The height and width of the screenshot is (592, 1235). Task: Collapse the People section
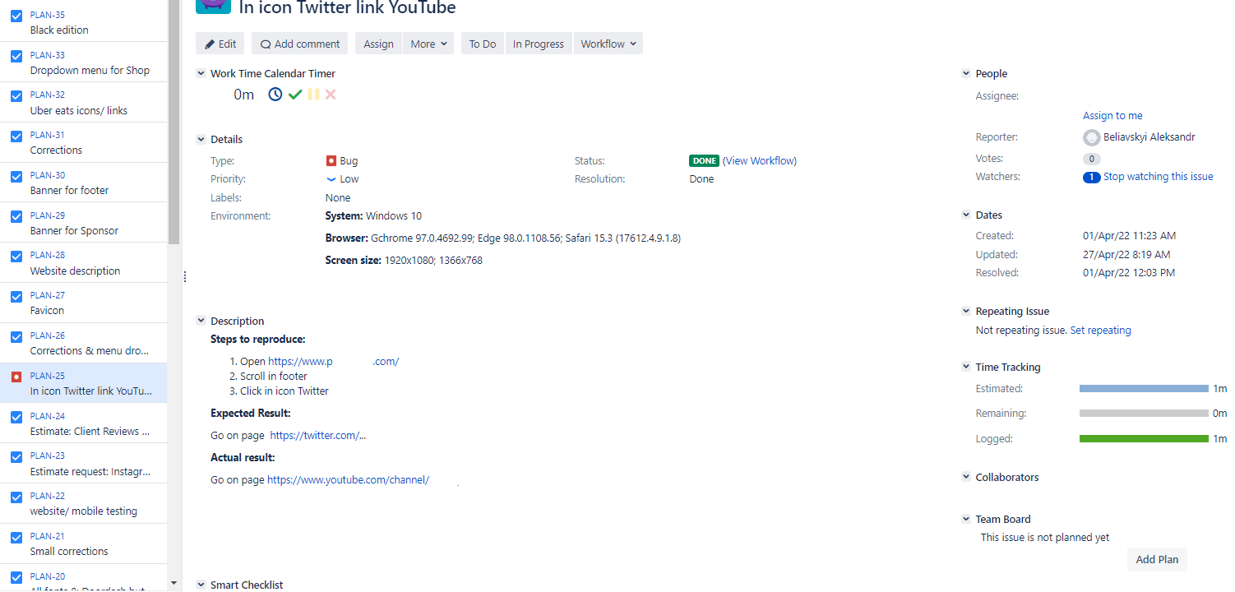[966, 73]
